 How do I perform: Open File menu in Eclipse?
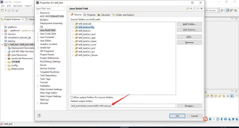(3, 6)
